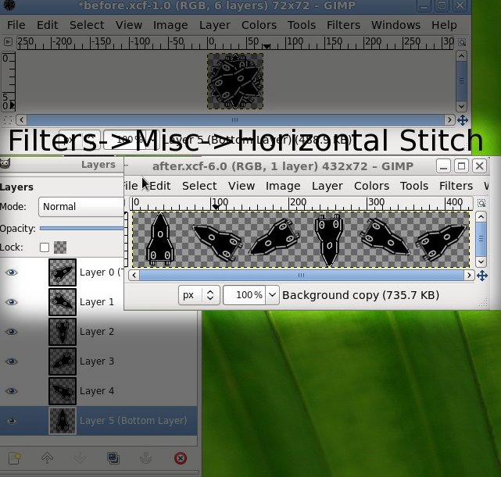Anchor the floating layer
The height and width of the screenshot is (477, 501).
pos(146,458)
